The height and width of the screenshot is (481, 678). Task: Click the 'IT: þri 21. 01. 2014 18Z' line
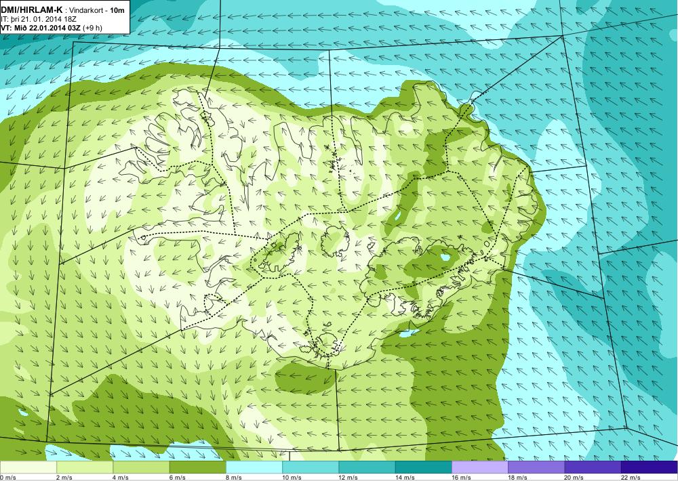pos(39,19)
